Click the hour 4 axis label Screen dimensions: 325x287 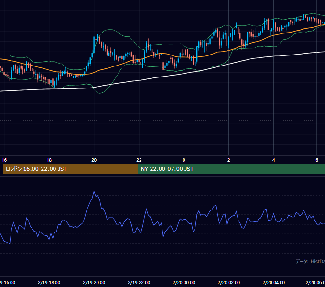273,160
